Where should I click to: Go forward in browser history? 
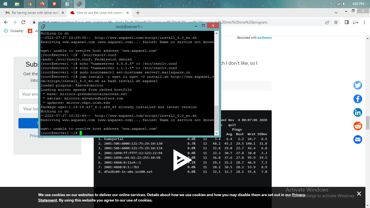(x=15, y=22)
